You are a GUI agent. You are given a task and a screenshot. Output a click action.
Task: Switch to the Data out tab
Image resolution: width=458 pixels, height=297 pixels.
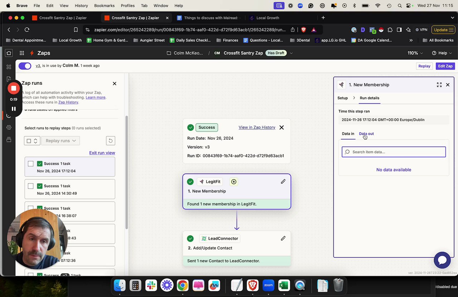pos(366,134)
